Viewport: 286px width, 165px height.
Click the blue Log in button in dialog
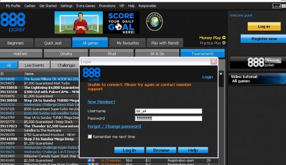[x=129, y=150]
